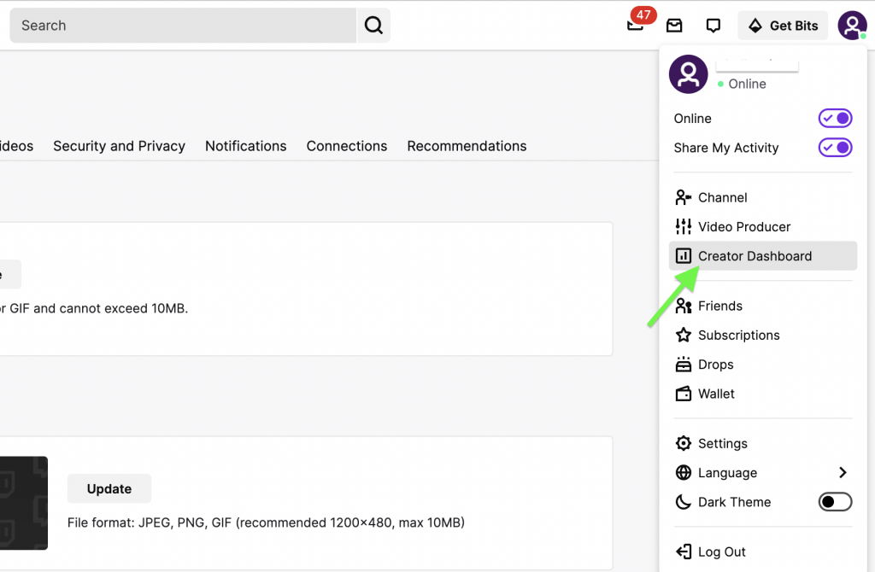Click the profile banner thumbnail
The image size is (875, 572).
coord(23,503)
